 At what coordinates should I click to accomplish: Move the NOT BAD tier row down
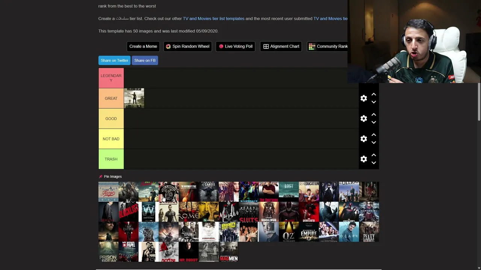(374, 142)
